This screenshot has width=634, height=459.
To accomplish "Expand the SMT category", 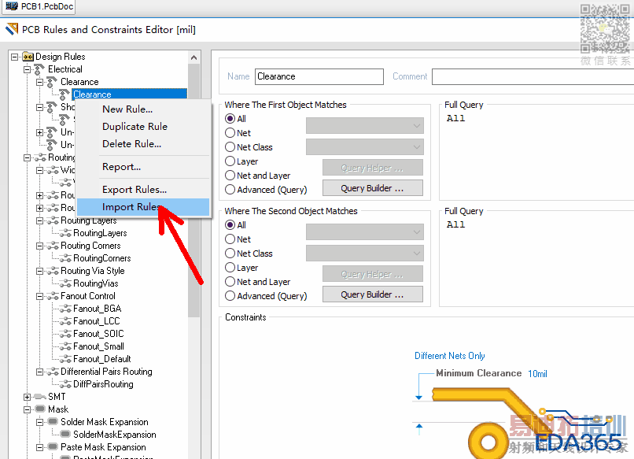I will pos(27,397).
